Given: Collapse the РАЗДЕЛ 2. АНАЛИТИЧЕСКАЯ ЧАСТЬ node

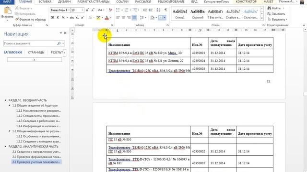Looking at the screenshot, I should point(5,147).
